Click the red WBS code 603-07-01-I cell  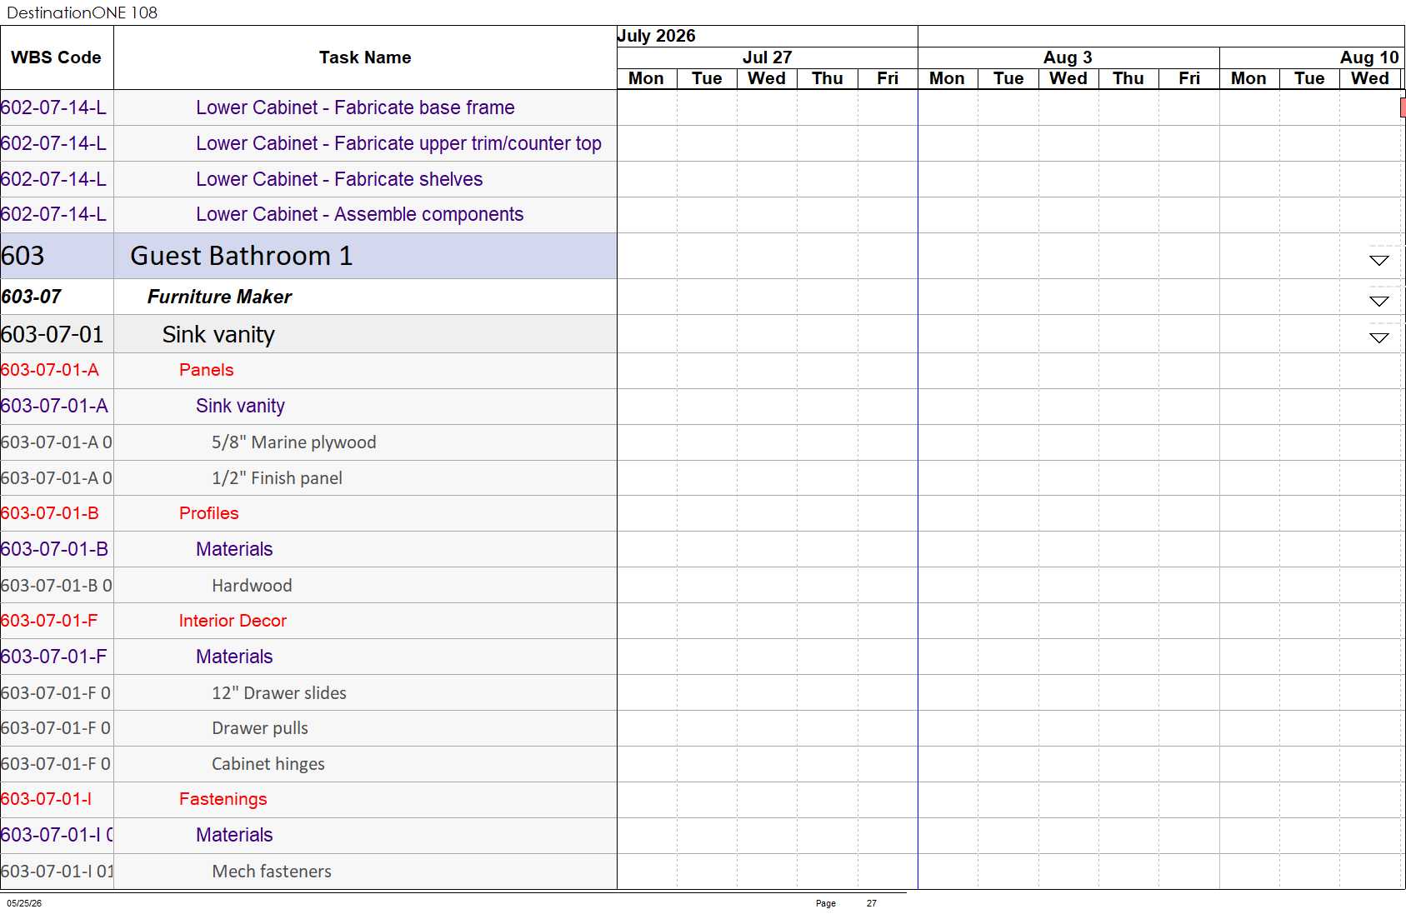pos(57,799)
